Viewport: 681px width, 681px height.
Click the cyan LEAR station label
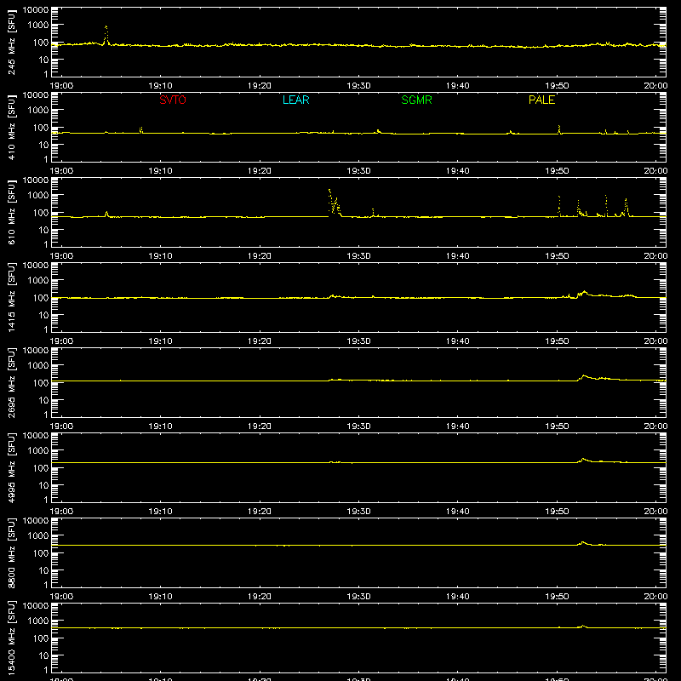click(x=295, y=100)
